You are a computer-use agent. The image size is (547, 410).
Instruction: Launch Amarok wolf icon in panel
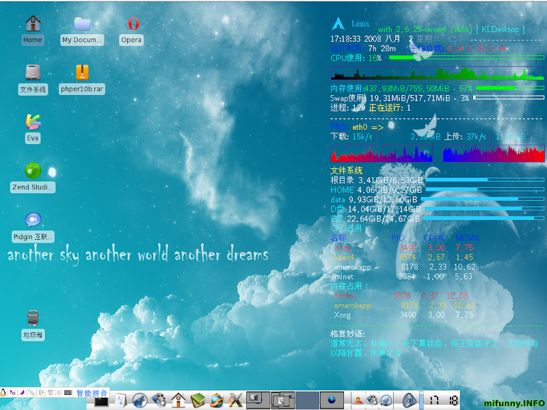pyautogui.click(x=139, y=400)
